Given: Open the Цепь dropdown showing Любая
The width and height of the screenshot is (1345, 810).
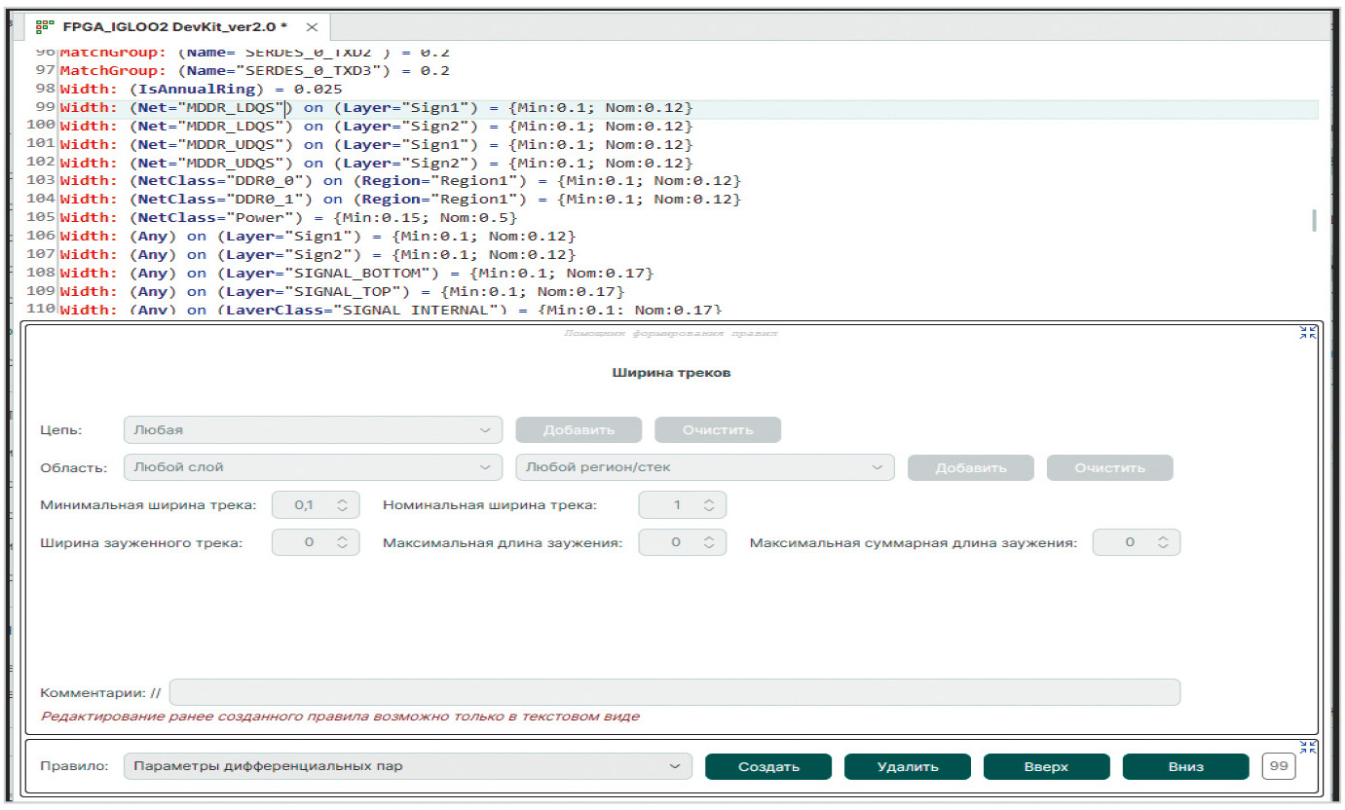Looking at the screenshot, I should click(x=314, y=429).
